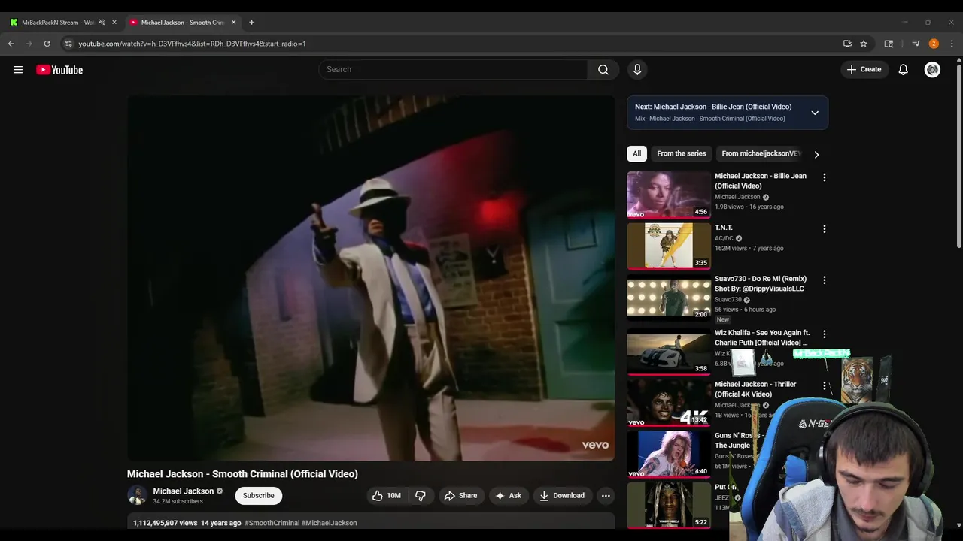Open a new browser tab
The image size is (963, 541).
(x=251, y=22)
